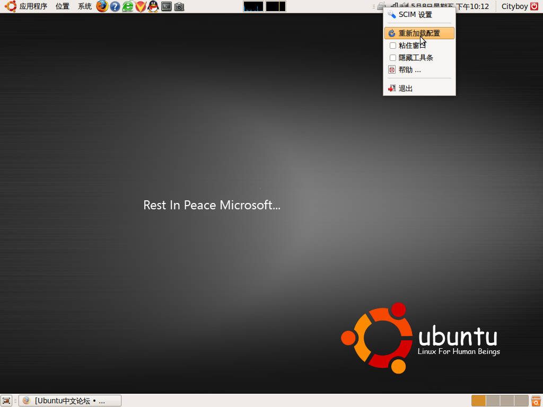Viewport: 543px width, 407px height.
Task: Click the date and time clock applet
Action: point(450,6)
